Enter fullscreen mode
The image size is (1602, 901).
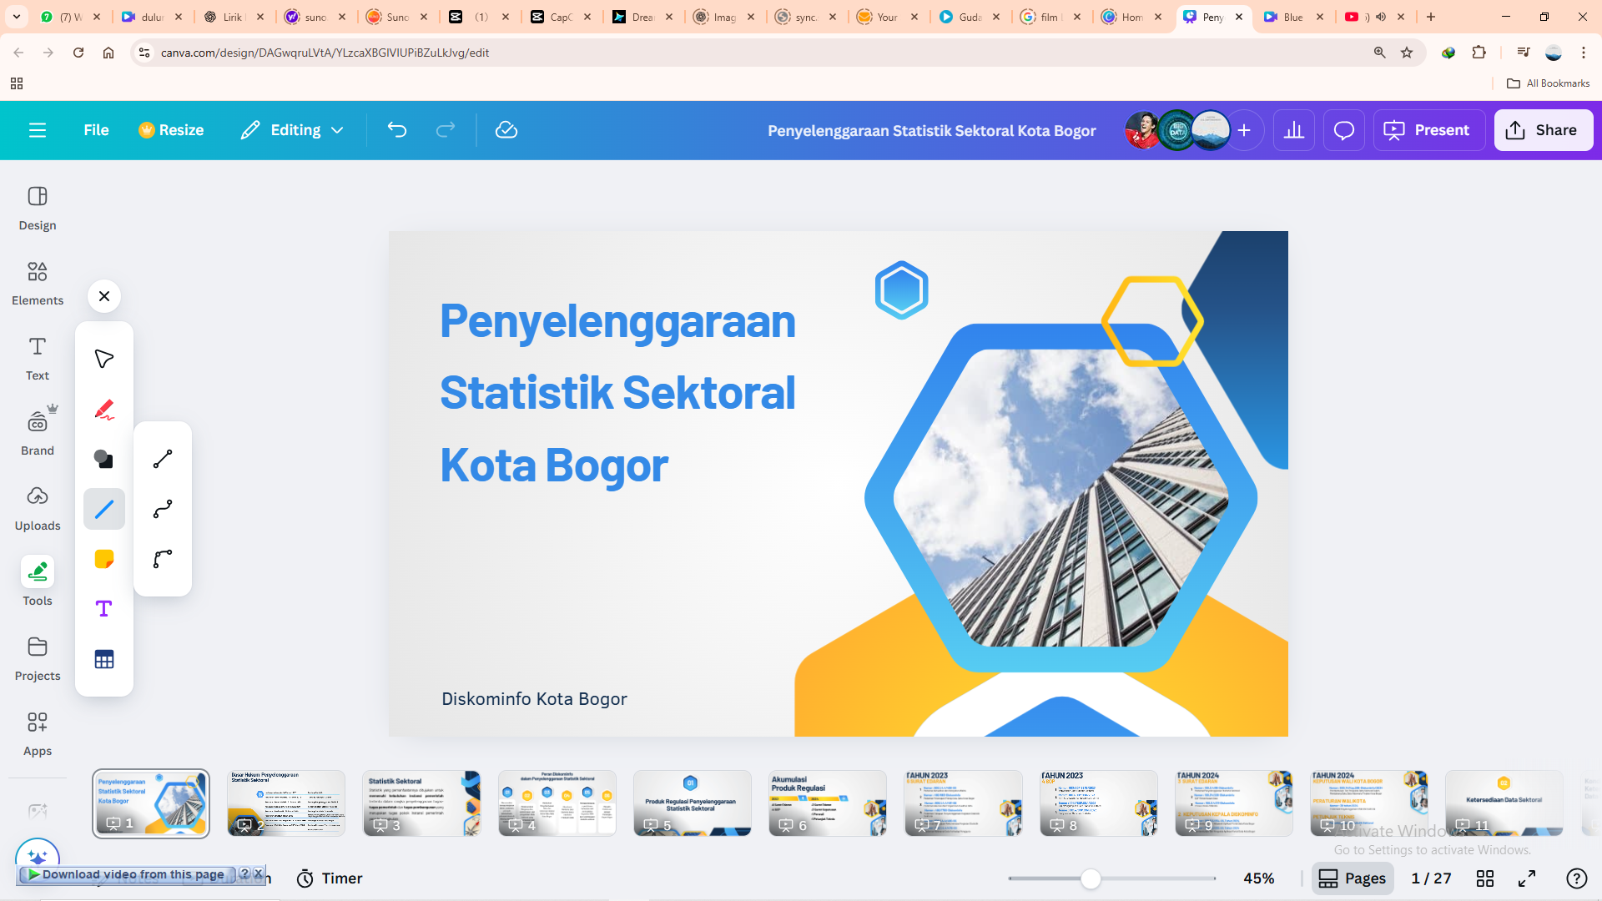pos(1527,878)
